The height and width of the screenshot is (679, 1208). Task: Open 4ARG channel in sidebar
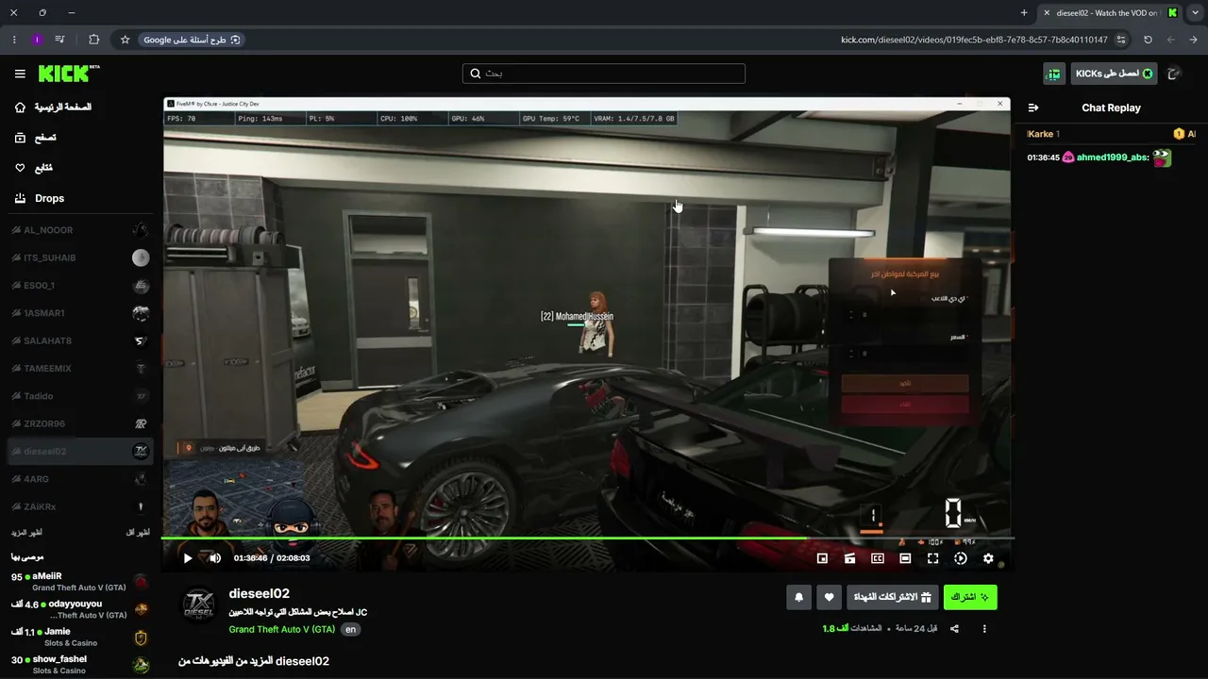80,479
